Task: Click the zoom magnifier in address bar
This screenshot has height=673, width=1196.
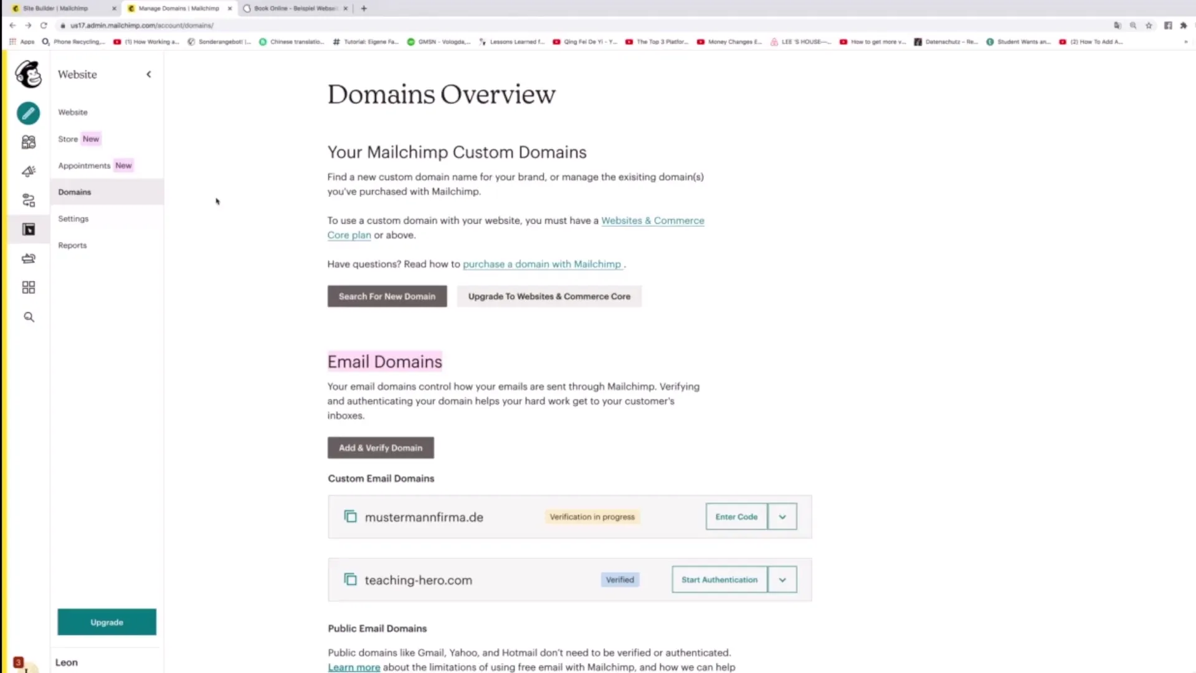Action: tap(1133, 26)
